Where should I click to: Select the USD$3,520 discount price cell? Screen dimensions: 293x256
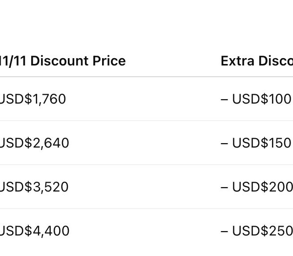(34, 187)
